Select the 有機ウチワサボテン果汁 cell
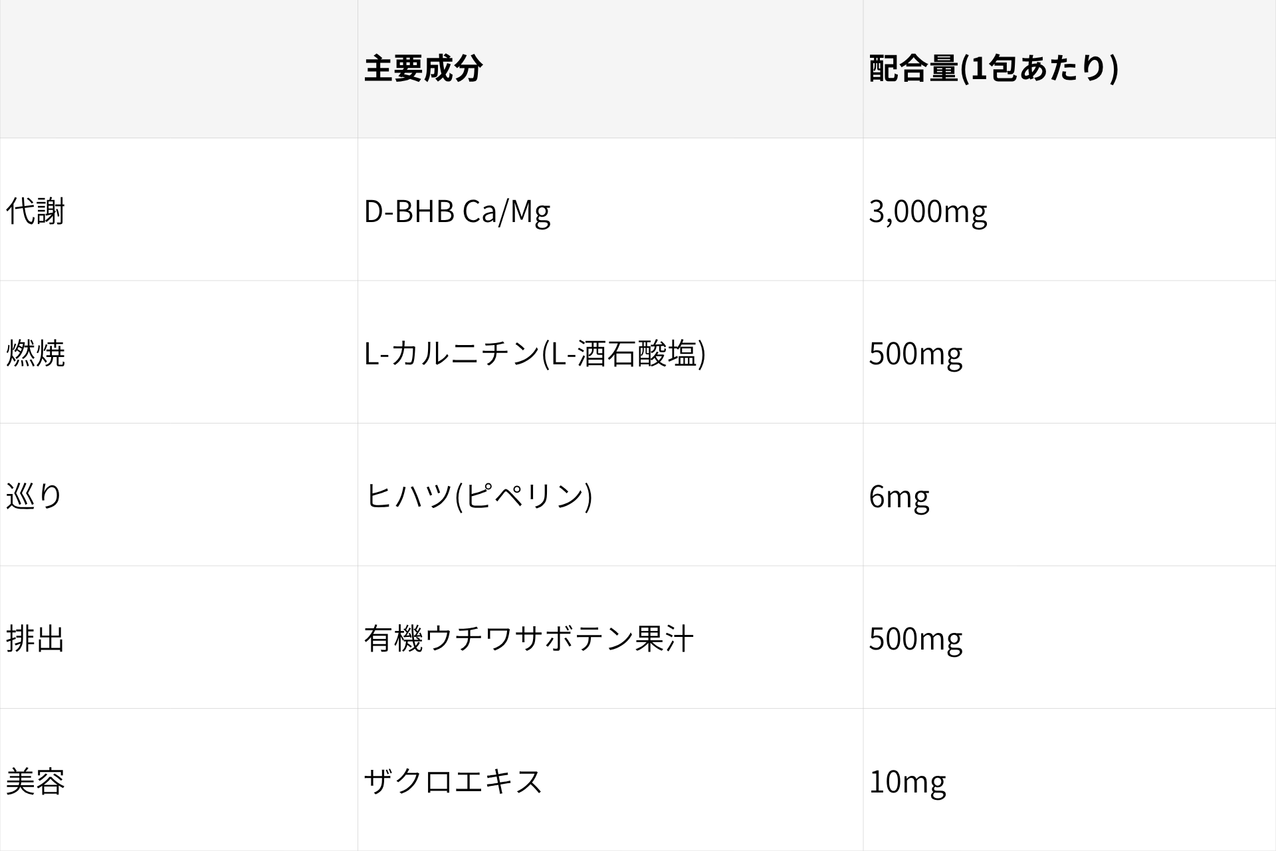The width and height of the screenshot is (1276, 851). point(610,638)
